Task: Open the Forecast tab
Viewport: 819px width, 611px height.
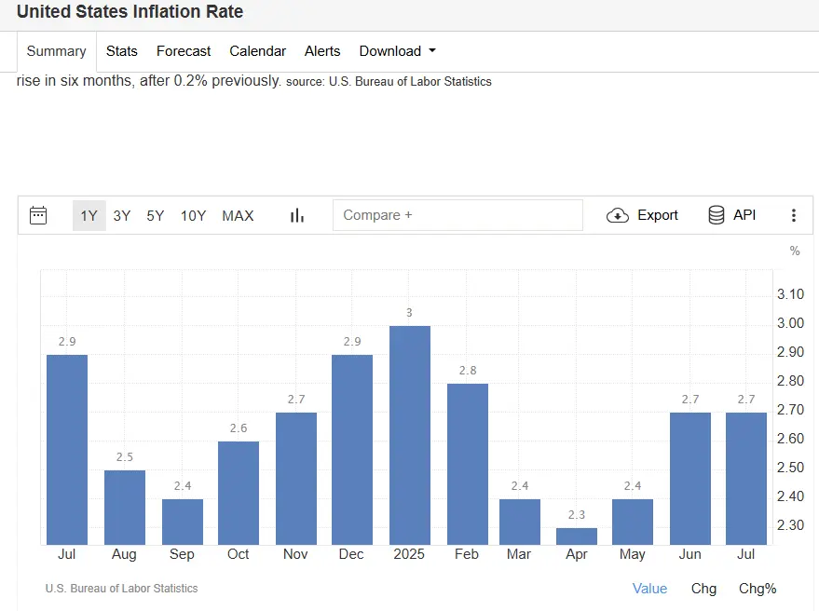Action: [184, 51]
